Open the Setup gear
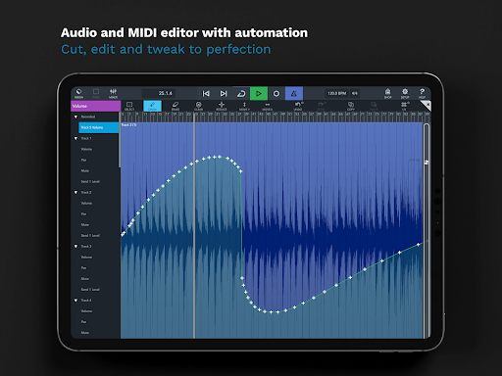Image resolution: width=502 pixels, height=376 pixels. point(405,93)
